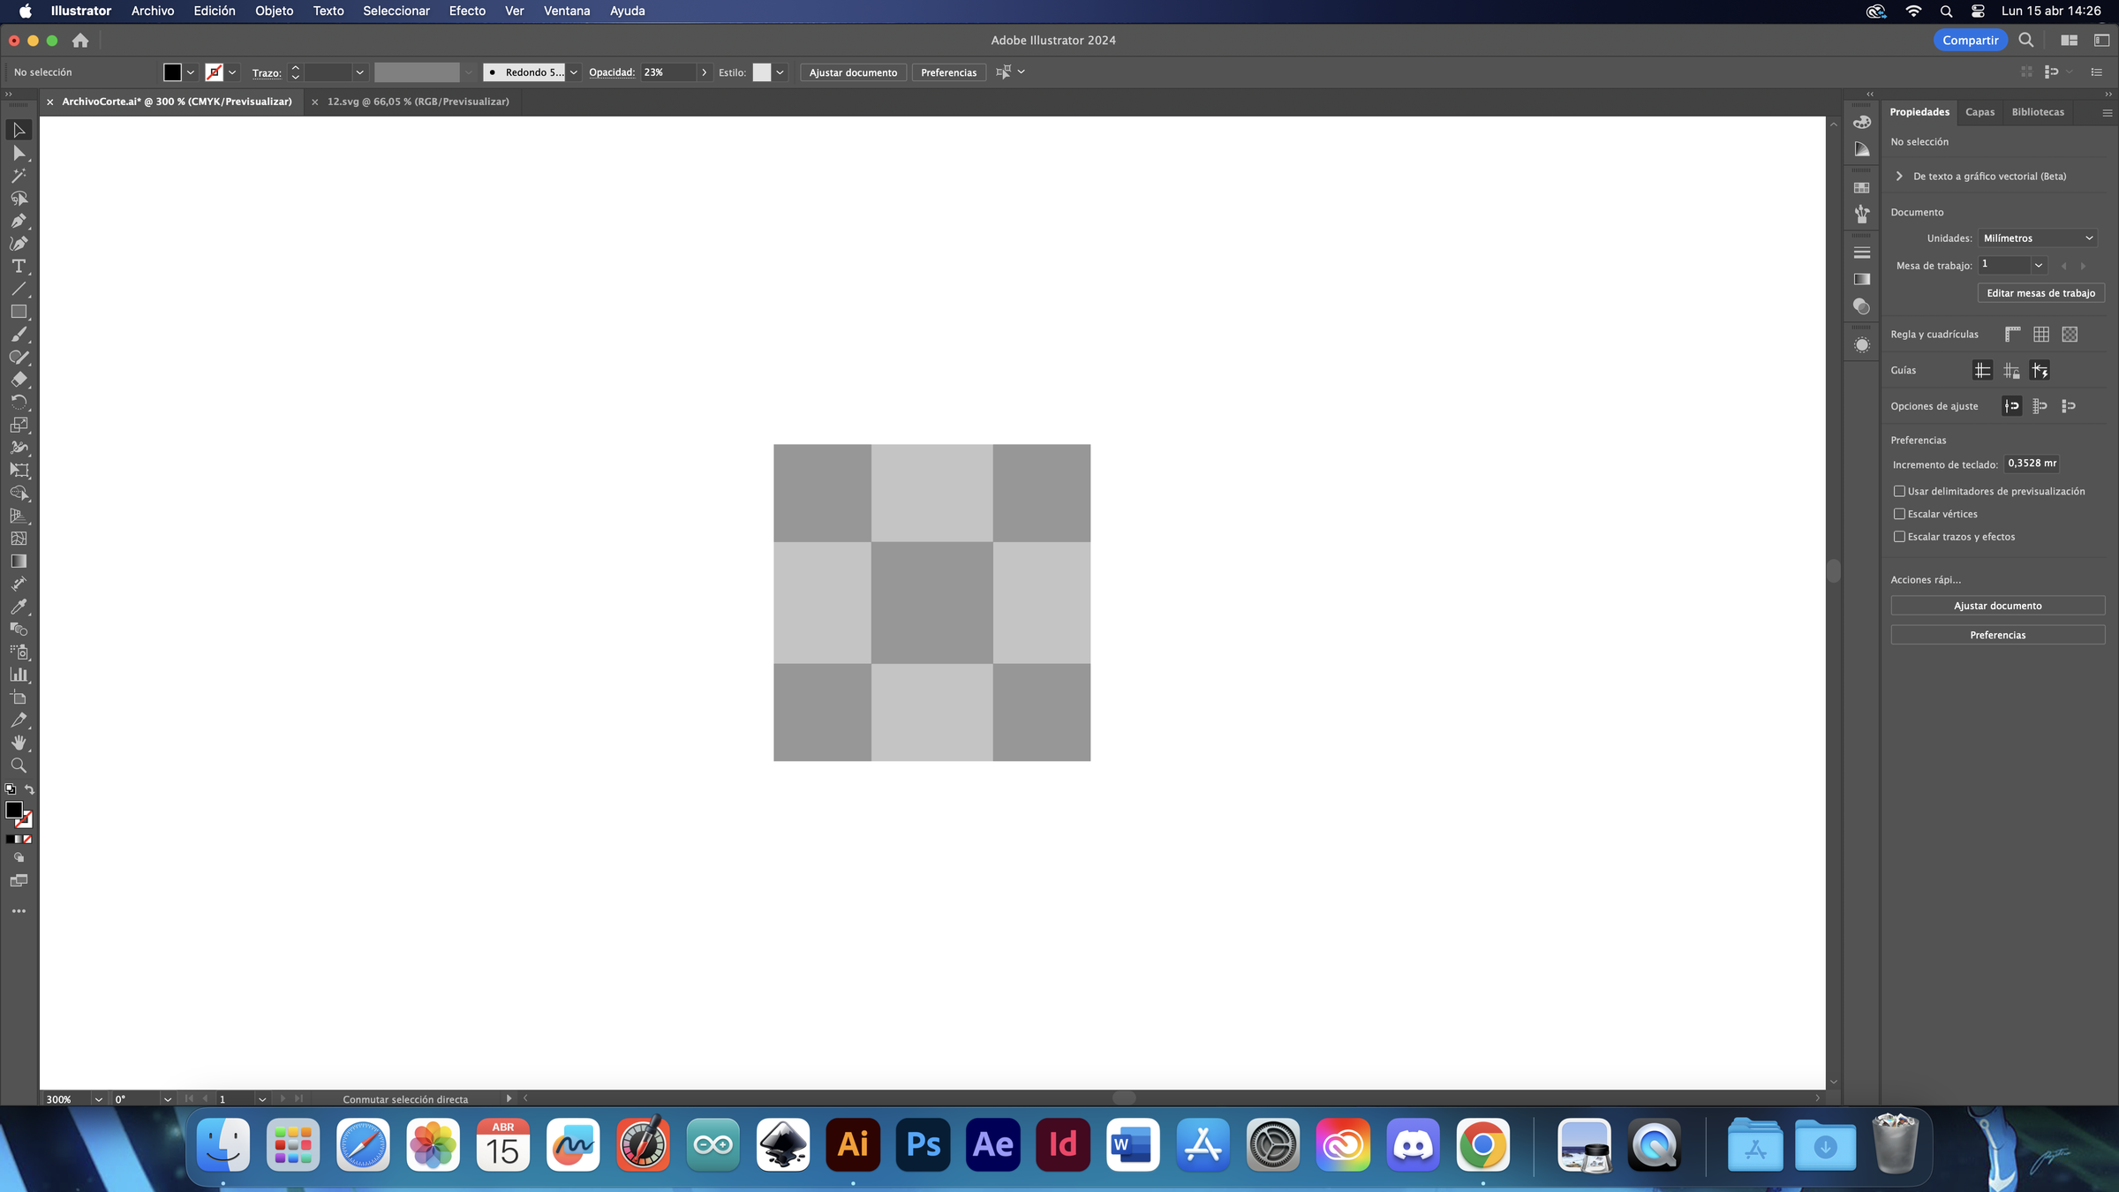Swap fill and stroke colors
Viewport: 2119px width, 1192px height.
pyautogui.click(x=29, y=789)
